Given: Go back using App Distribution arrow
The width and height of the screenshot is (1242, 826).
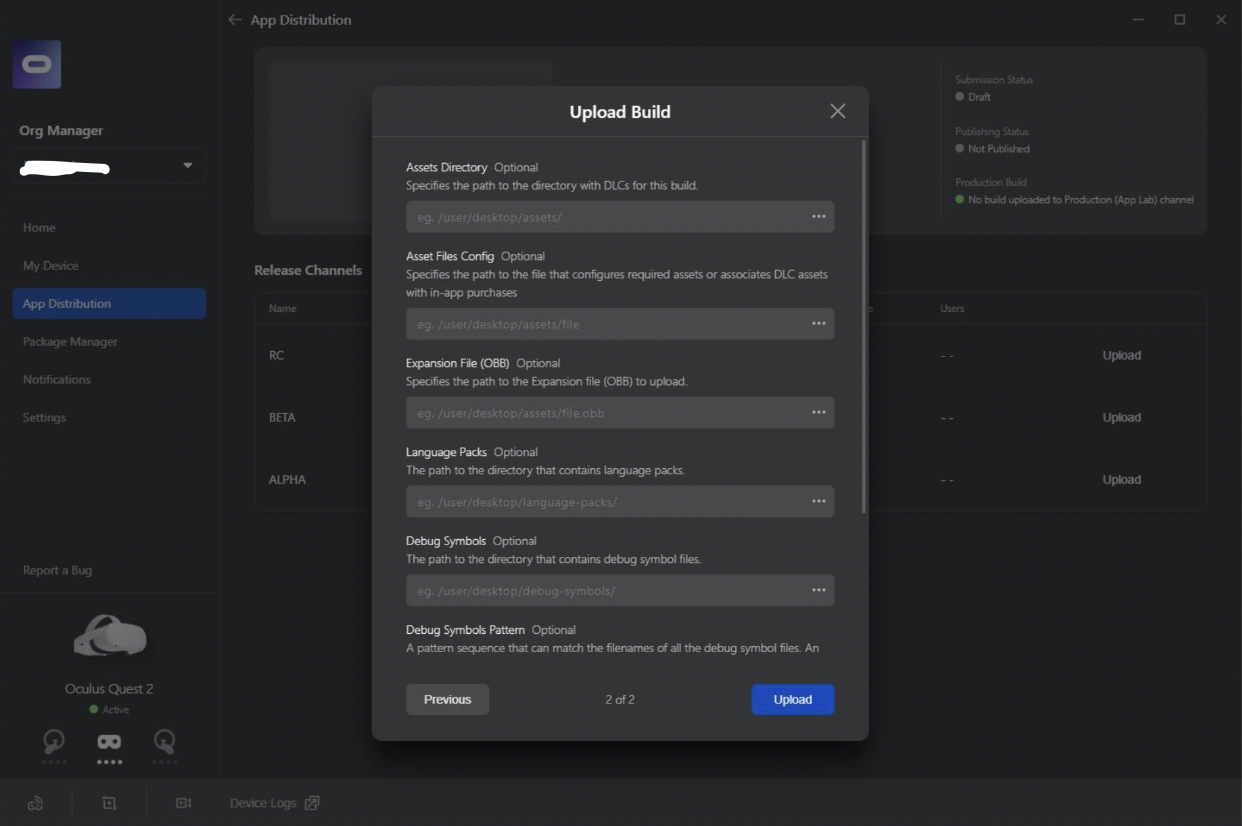Looking at the screenshot, I should click(235, 20).
